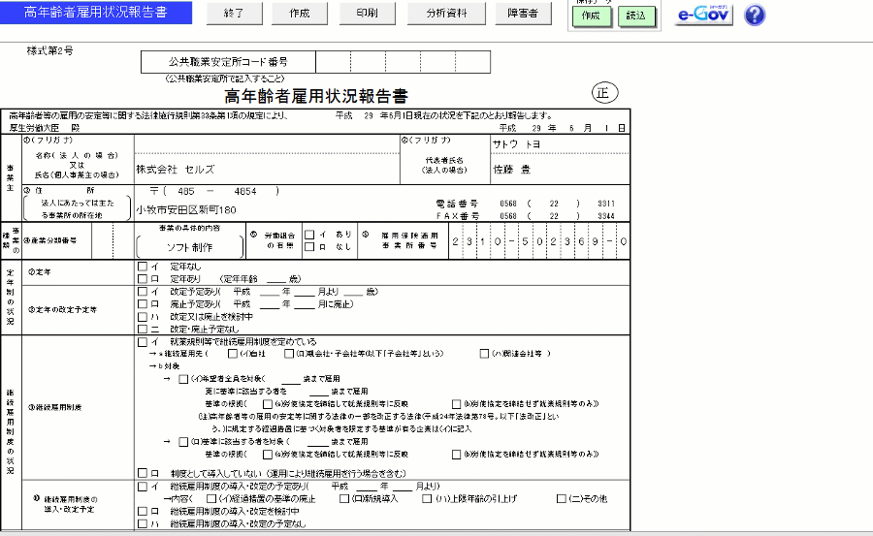Open the e-Gov logo button

coord(704,15)
